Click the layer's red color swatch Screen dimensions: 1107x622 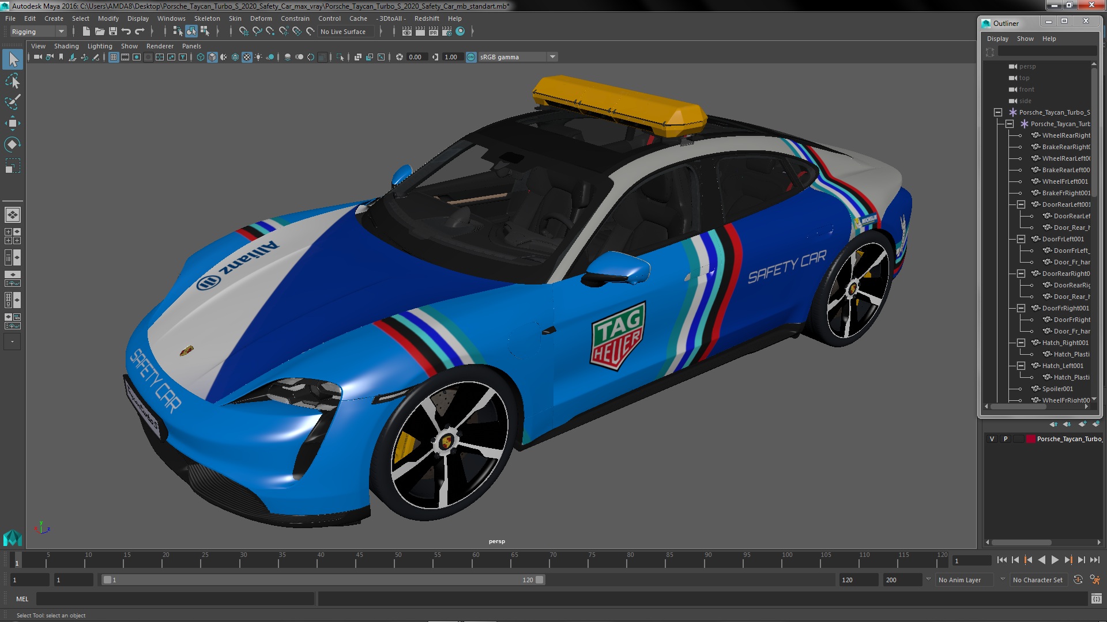pyautogui.click(x=1030, y=439)
